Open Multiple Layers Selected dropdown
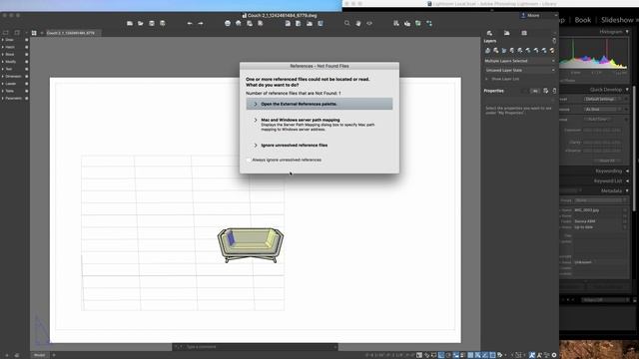Viewport: 639px width, 359px height. coord(519,61)
